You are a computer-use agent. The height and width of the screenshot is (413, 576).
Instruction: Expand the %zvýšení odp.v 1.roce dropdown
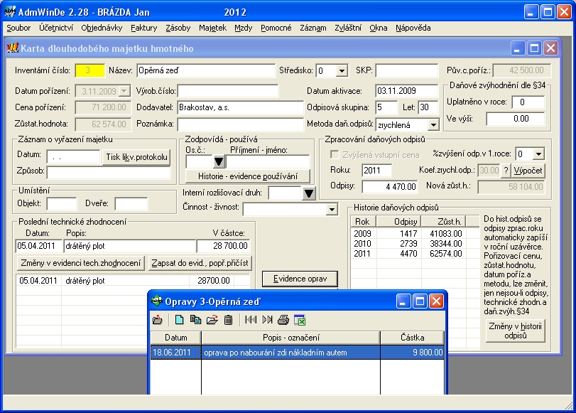pyautogui.click(x=538, y=154)
